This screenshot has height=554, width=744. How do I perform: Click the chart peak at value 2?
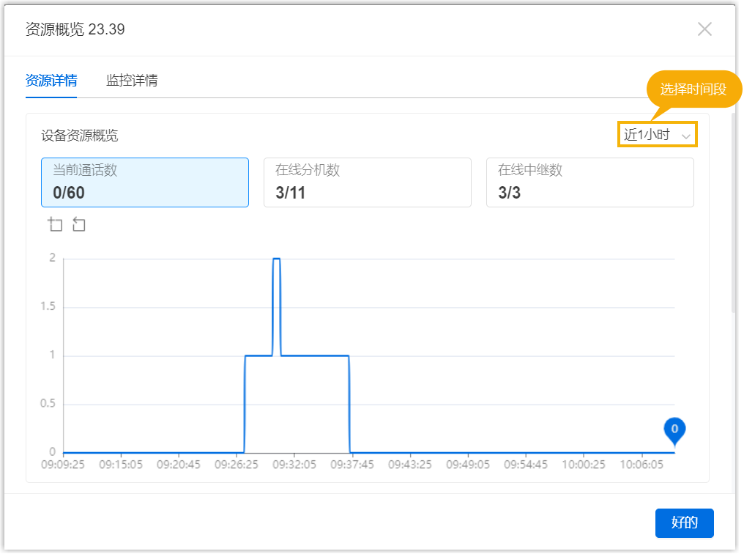[x=277, y=259]
